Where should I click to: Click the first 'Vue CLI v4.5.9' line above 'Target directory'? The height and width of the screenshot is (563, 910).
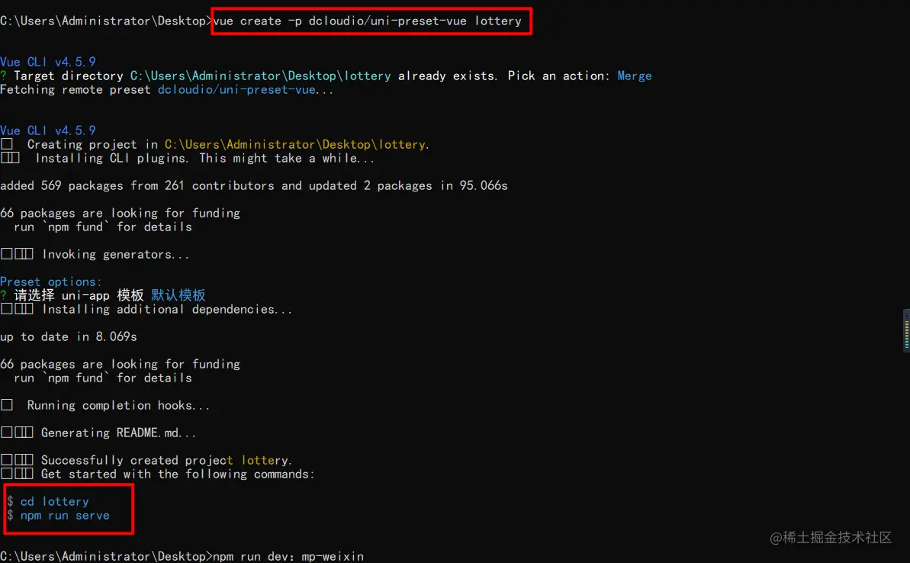[x=47, y=62]
